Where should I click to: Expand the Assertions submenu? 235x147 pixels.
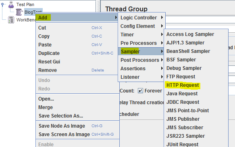point(141,69)
